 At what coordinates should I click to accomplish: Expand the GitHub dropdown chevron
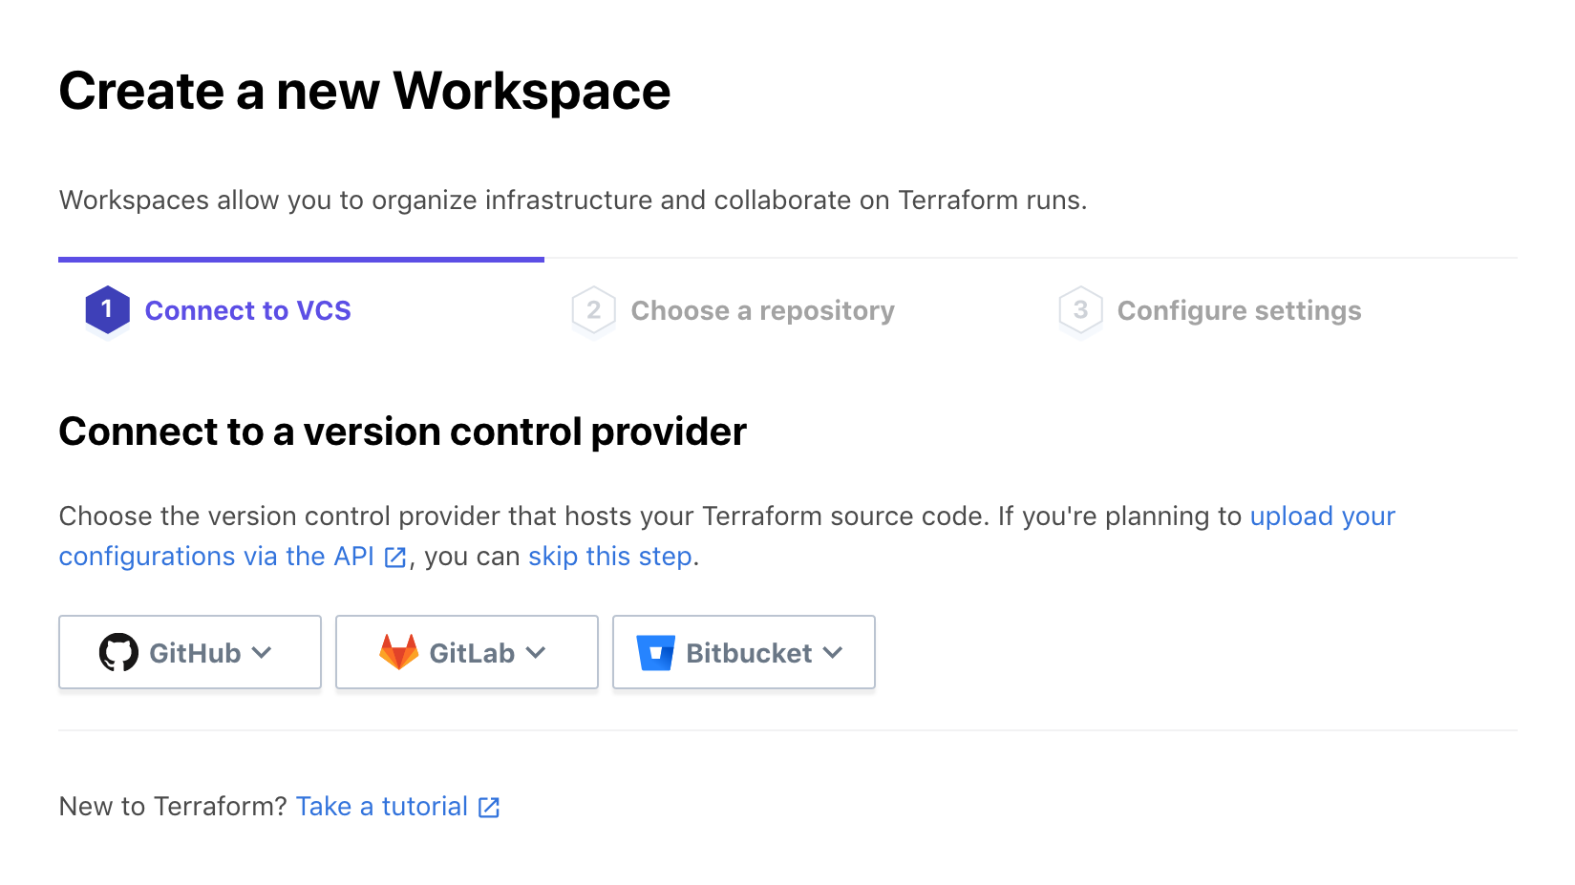coord(263,653)
